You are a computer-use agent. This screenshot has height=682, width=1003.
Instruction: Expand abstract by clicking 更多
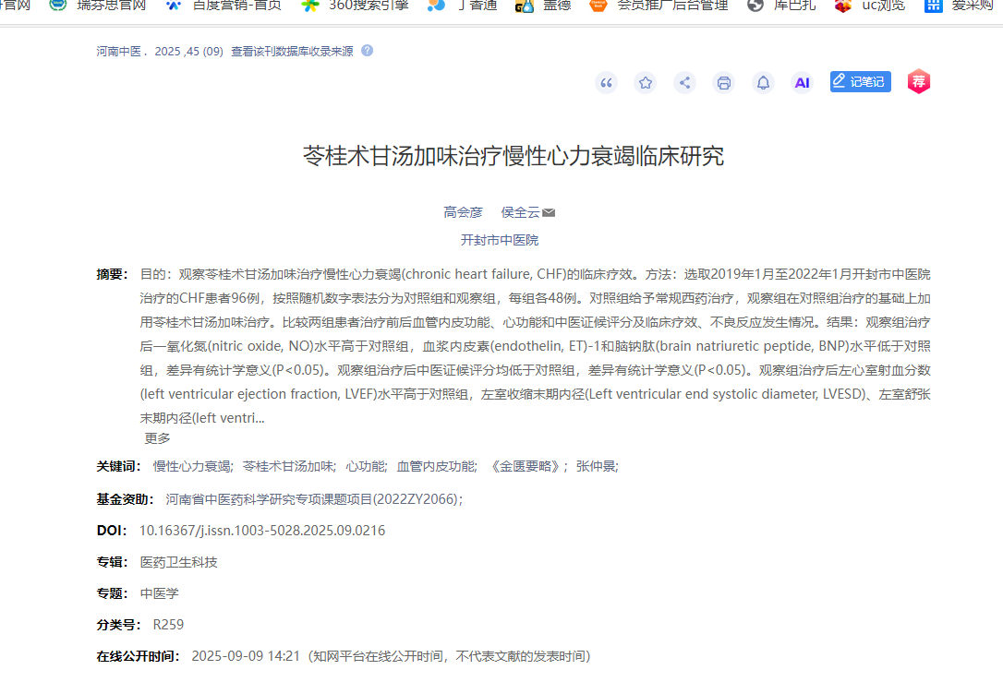point(158,437)
